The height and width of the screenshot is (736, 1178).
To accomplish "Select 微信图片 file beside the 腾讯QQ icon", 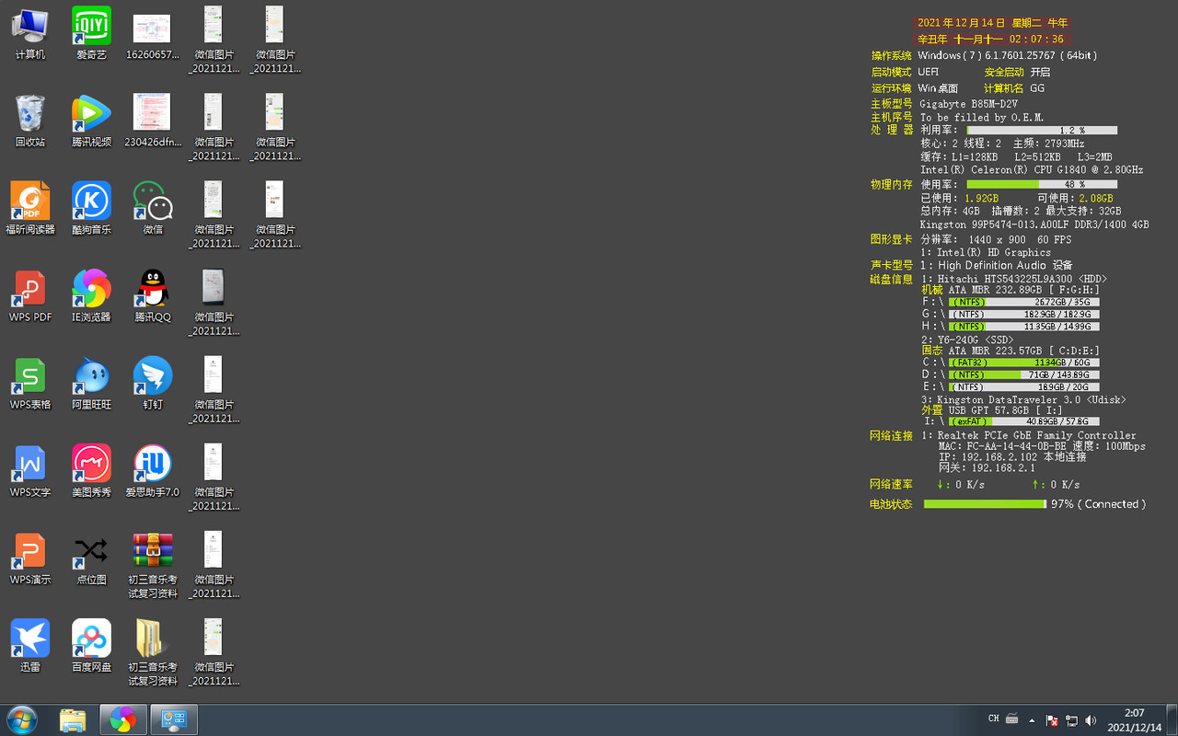I will tap(214, 303).
